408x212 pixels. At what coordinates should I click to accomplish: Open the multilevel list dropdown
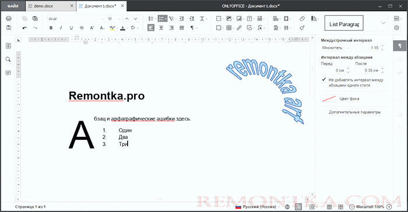[176, 19]
